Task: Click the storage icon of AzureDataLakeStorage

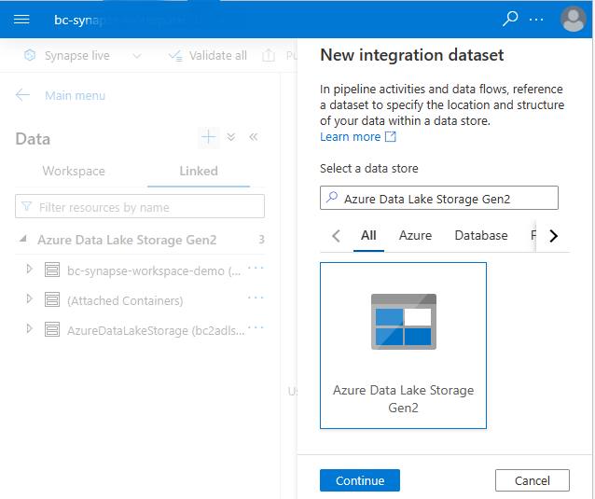Action: coord(52,329)
